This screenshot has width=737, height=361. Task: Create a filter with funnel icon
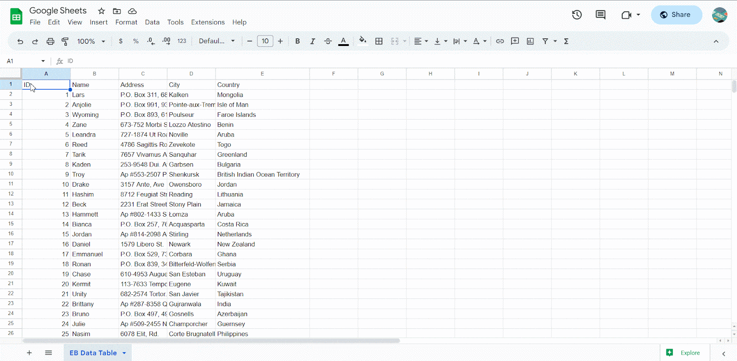pyautogui.click(x=545, y=41)
